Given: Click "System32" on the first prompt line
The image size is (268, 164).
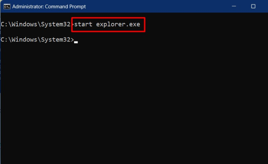Looking at the screenshot, I should pos(56,25).
